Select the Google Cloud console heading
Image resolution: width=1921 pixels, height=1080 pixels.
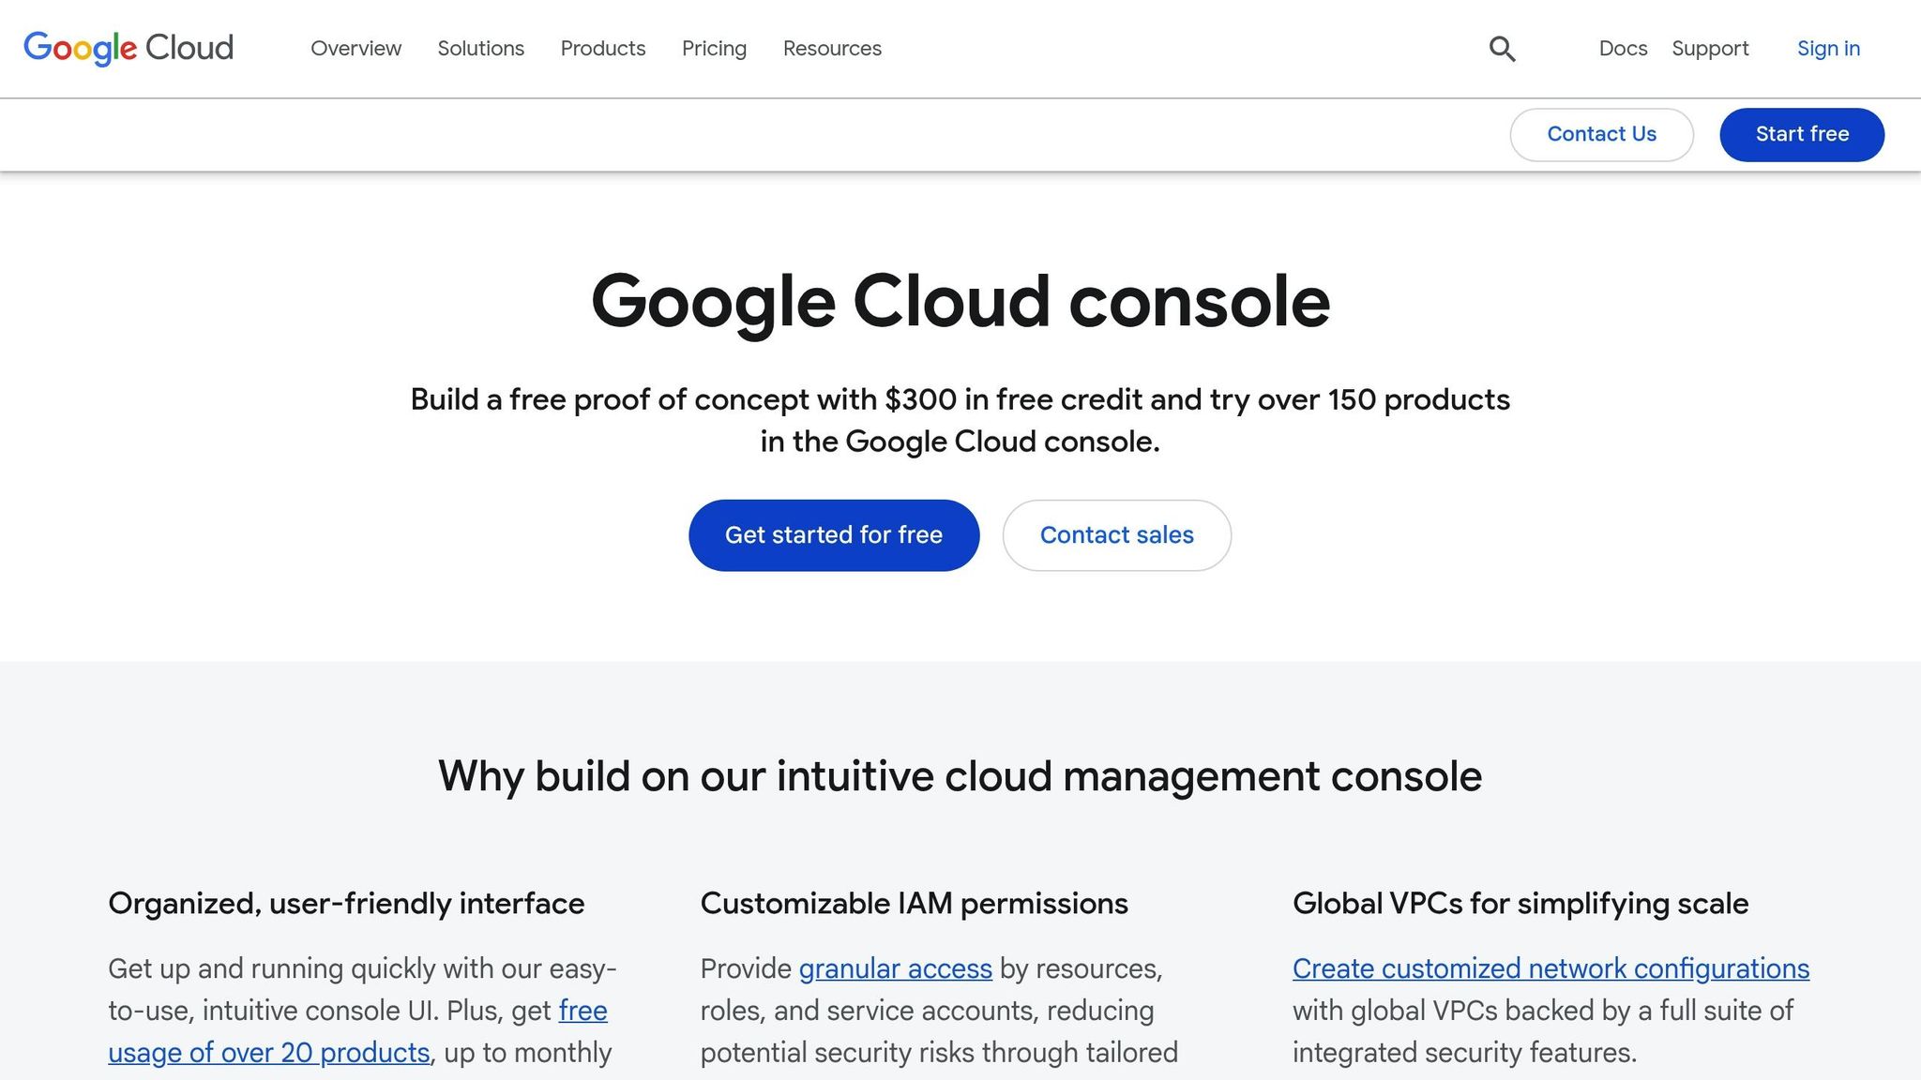click(x=960, y=302)
